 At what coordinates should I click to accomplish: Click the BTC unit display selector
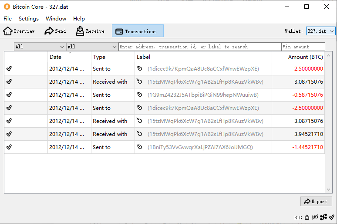point(298,217)
